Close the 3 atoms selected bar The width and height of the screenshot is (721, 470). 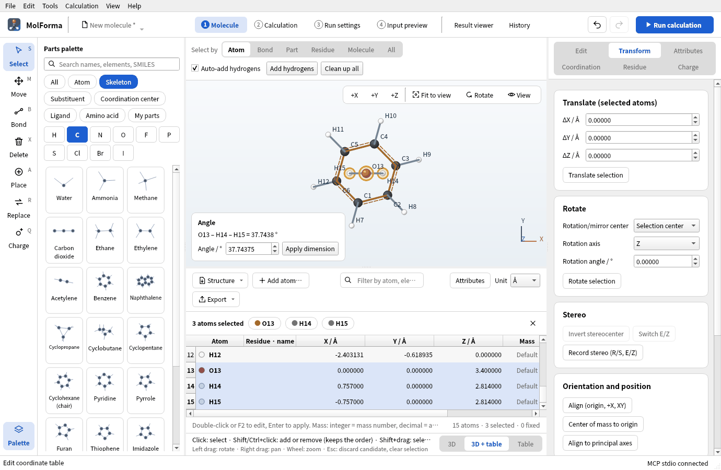click(533, 323)
